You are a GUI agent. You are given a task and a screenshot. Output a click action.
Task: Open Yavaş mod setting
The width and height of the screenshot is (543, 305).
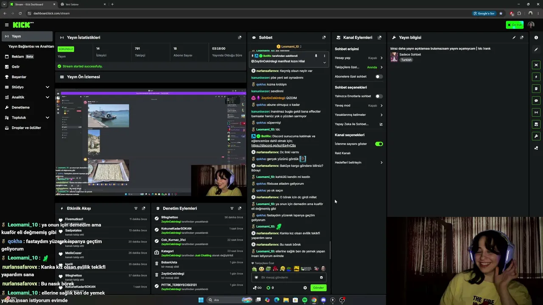359,105
